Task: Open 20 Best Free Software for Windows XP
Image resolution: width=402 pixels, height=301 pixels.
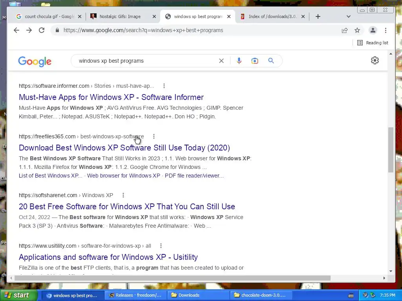Action: coord(127,207)
